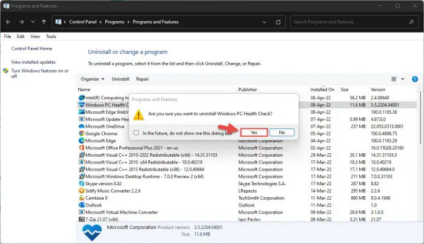The image size is (424, 244).
Task: Open Turn Windows features on or off
Action: pyautogui.click(x=40, y=73)
